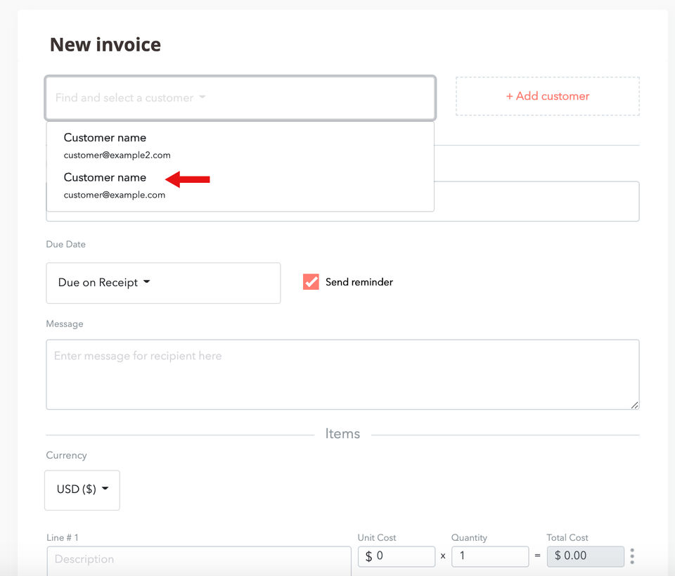The width and height of the screenshot is (675, 576).
Task: Click the Message label
Action: (65, 324)
